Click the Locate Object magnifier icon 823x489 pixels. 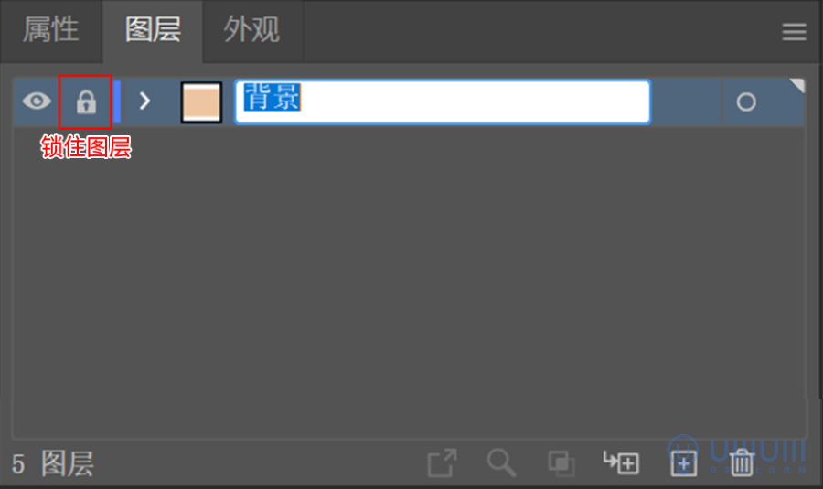coord(501,462)
